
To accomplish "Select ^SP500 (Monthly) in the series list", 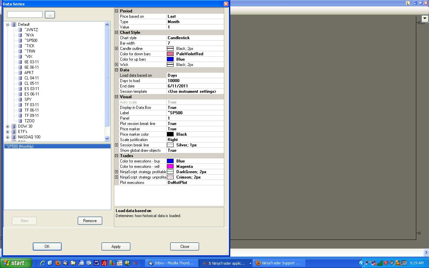I will coord(57,146).
